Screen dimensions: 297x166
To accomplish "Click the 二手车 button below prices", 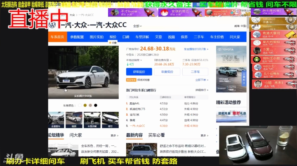I will pyautogui.click(x=195, y=71).
